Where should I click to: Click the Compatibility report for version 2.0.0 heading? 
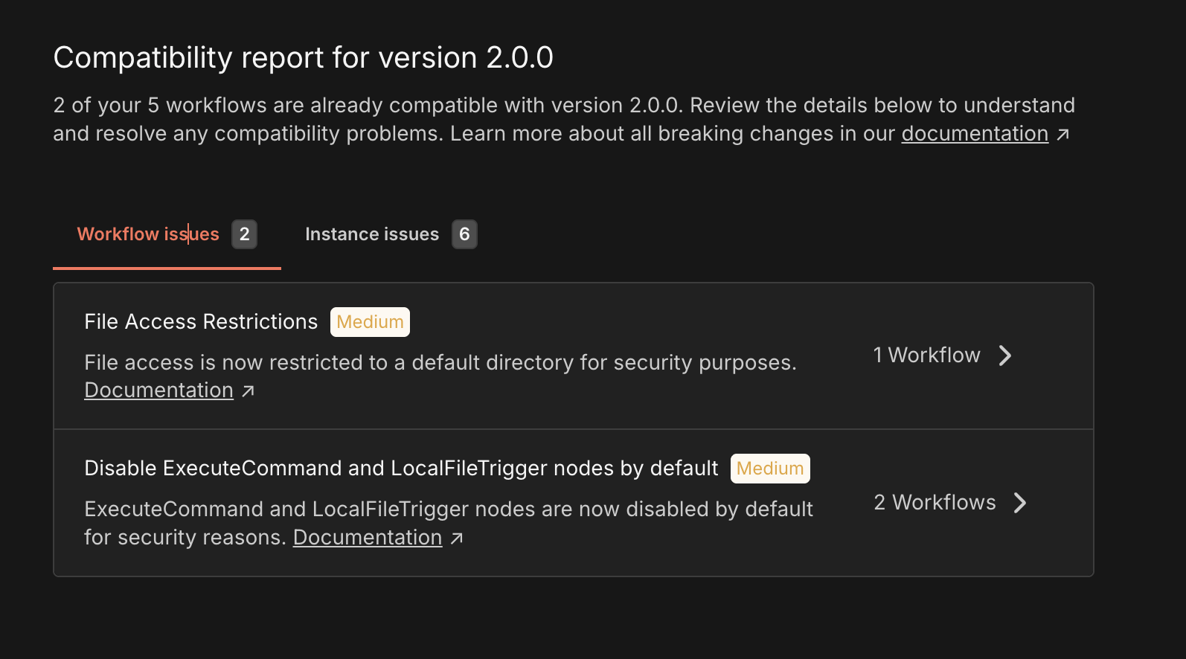(x=303, y=58)
